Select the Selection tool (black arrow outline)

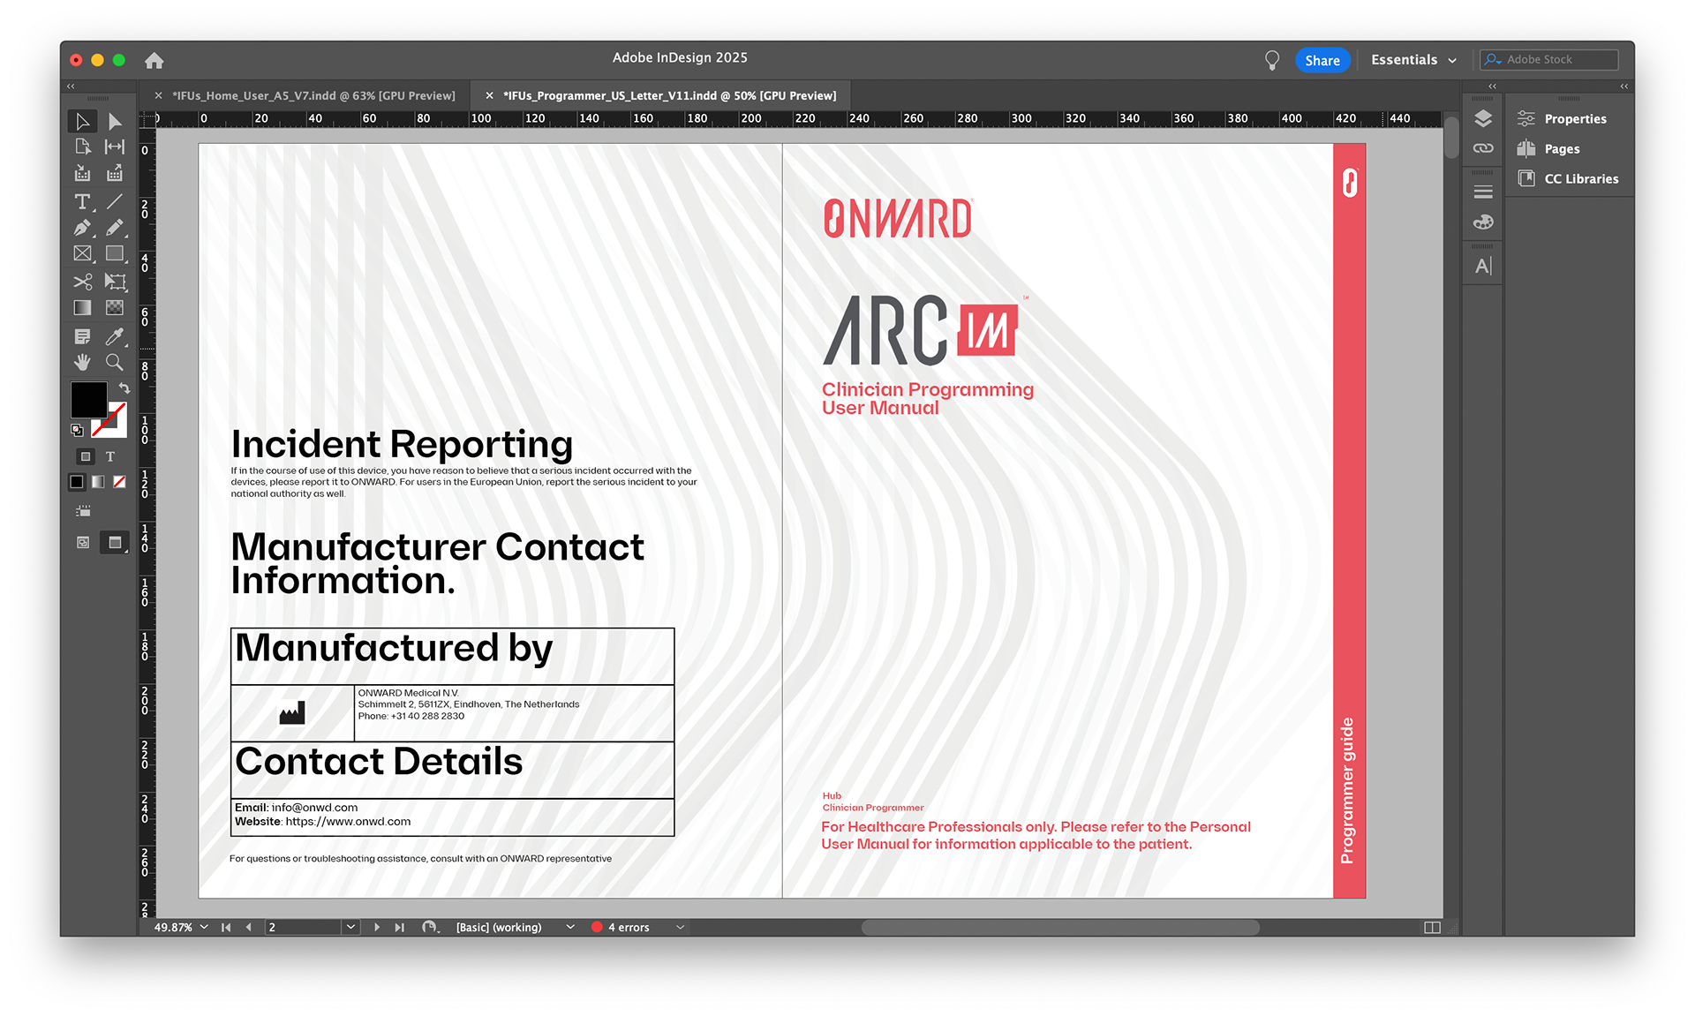82,121
